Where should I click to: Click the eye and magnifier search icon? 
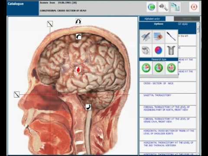163,6
